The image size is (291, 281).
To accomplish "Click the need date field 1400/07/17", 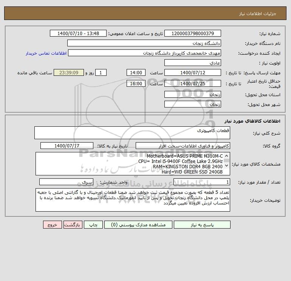I will pyautogui.click(x=67, y=146).
